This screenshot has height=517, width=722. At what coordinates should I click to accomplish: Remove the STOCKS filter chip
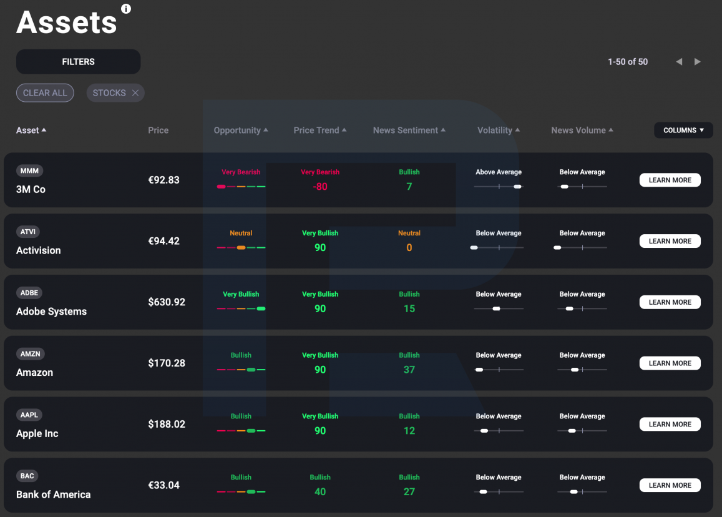pos(135,93)
